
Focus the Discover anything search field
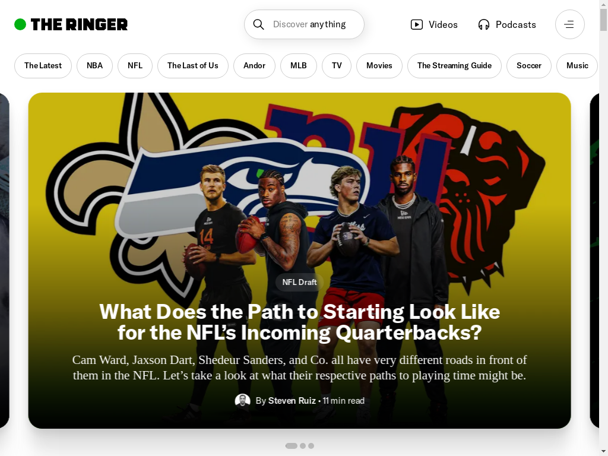(x=304, y=24)
